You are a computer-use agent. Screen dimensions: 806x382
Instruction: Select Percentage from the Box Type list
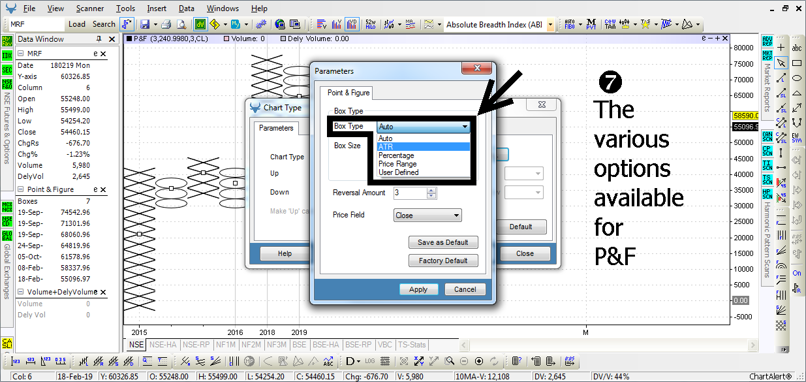(x=424, y=155)
